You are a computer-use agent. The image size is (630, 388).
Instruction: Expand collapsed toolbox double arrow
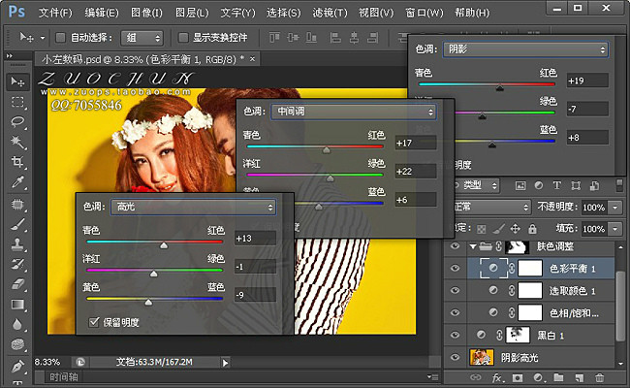(9, 56)
